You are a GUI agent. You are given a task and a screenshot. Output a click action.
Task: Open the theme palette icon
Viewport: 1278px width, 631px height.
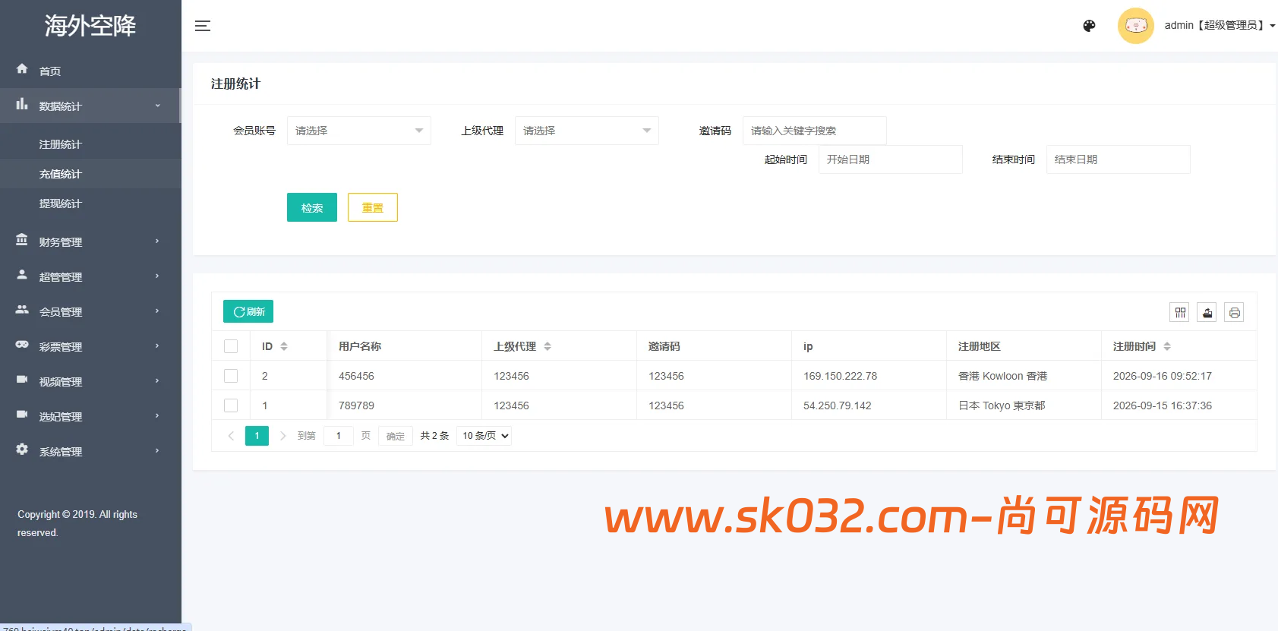coord(1089,26)
